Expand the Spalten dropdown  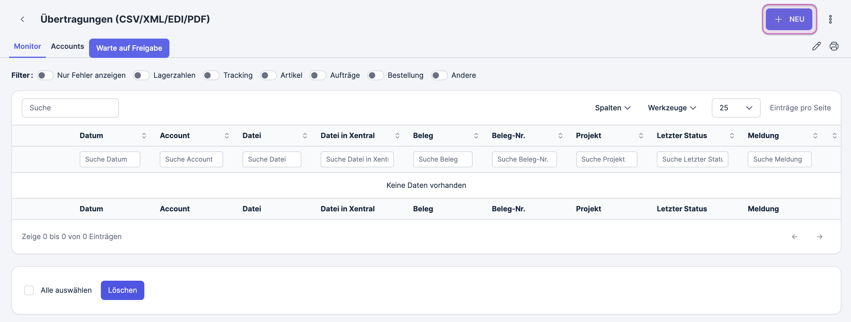(612, 108)
